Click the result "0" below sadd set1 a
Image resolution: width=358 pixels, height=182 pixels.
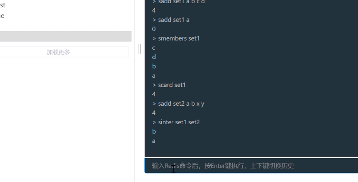[154, 29]
